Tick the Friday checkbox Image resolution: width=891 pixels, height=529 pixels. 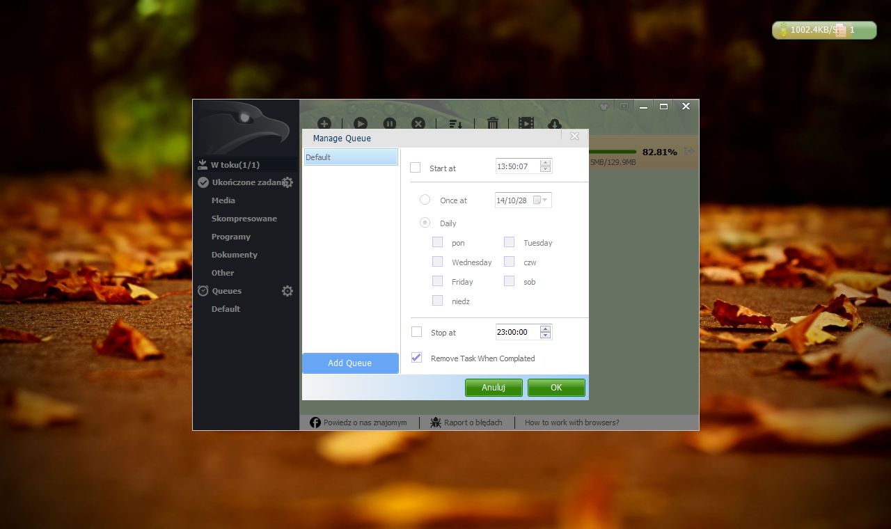(x=437, y=281)
